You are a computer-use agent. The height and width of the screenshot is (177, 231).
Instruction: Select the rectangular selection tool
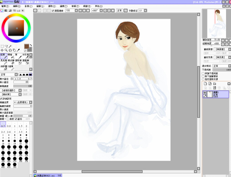point(2,46)
